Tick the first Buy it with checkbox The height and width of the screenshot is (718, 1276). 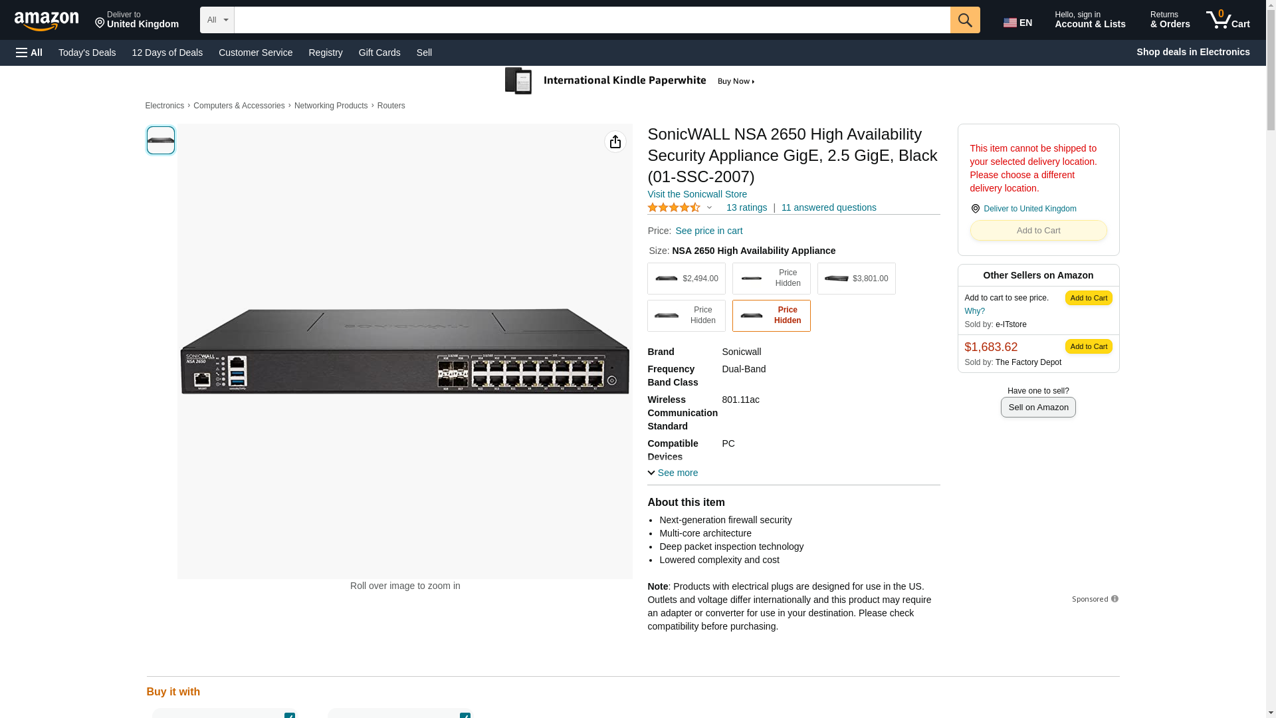coord(290,715)
